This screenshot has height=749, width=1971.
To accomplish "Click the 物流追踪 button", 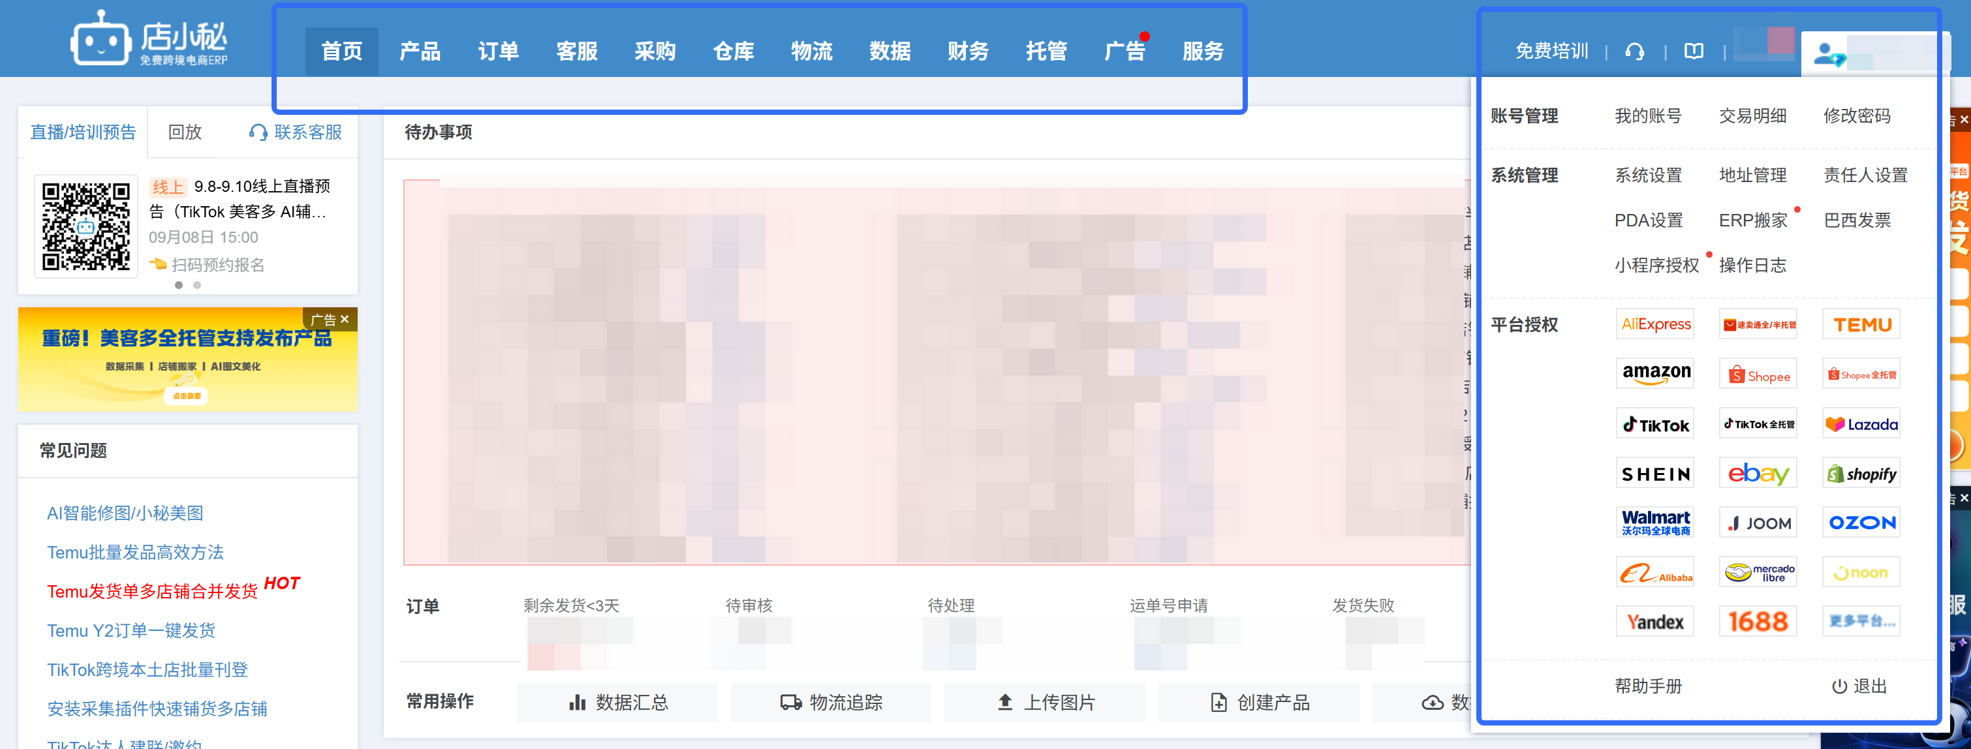I will (x=831, y=702).
